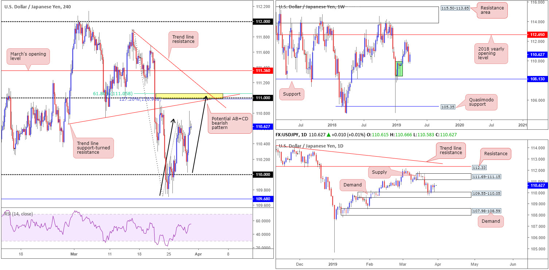Select the 109.55-110.05 demand range label

click(486, 194)
